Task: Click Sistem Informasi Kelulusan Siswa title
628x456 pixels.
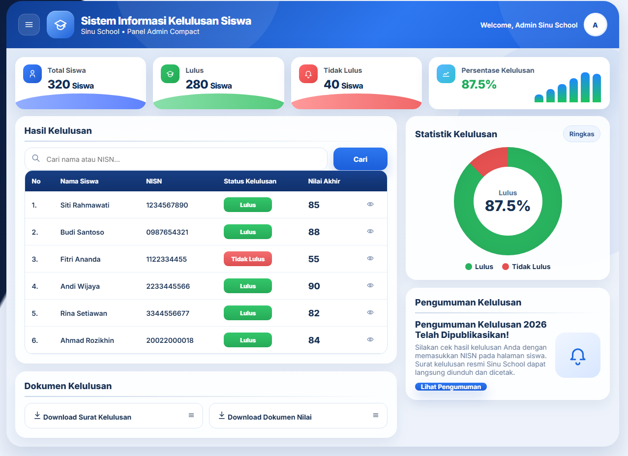Action: pos(166,21)
